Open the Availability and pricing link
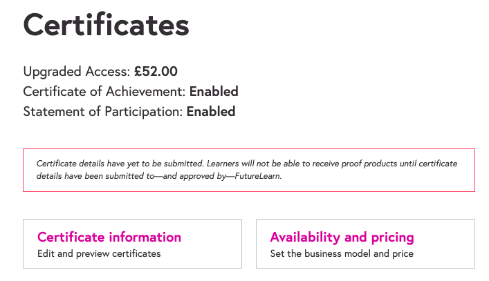This screenshot has width=489, height=281. [342, 237]
